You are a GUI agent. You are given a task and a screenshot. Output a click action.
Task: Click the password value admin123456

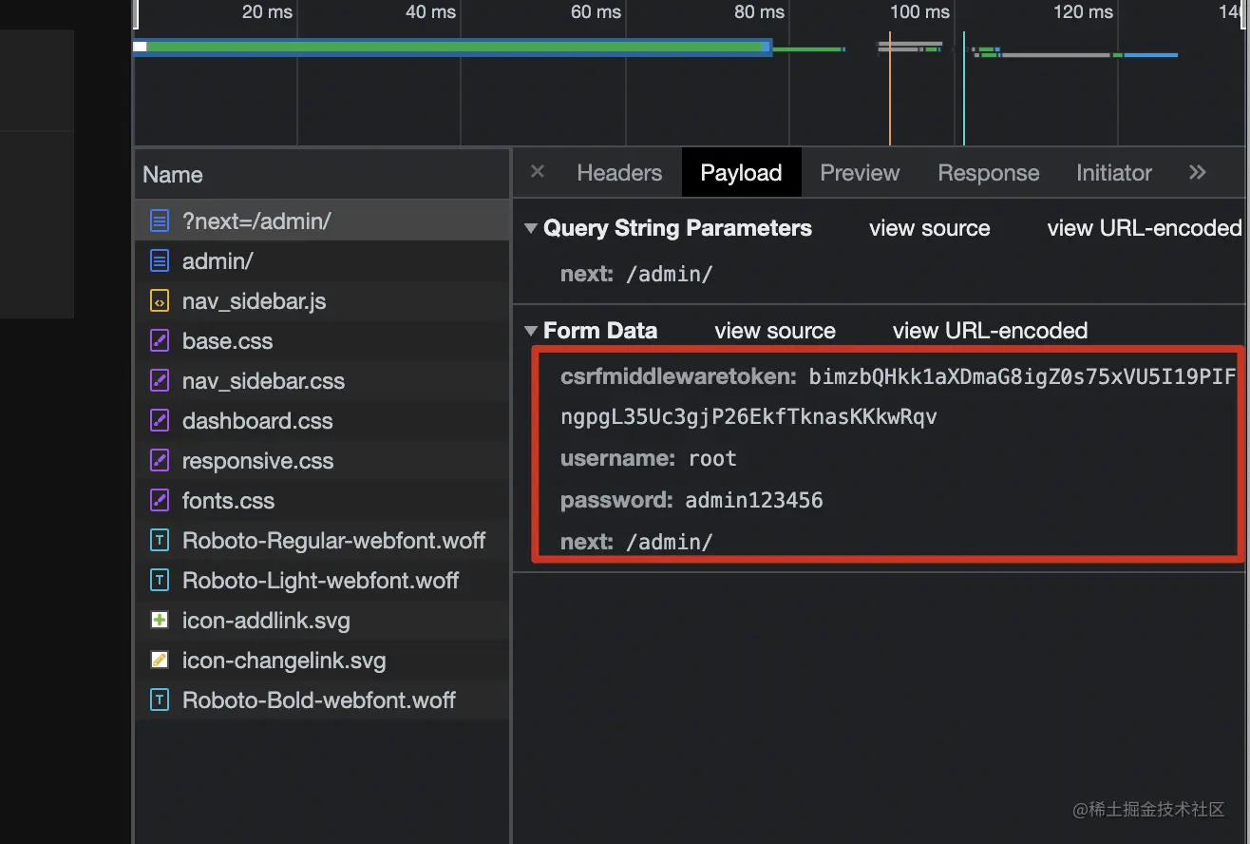click(754, 500)
